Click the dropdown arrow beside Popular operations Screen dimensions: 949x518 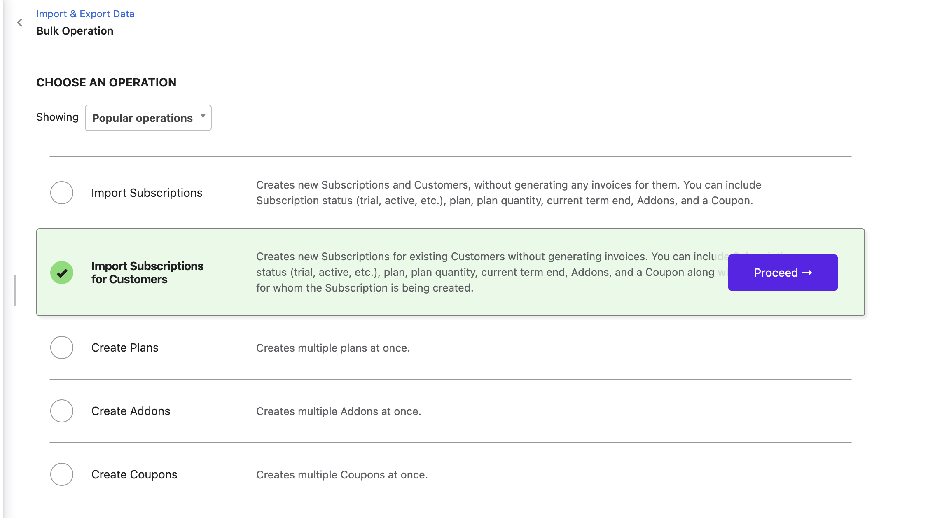click(203, 117)
